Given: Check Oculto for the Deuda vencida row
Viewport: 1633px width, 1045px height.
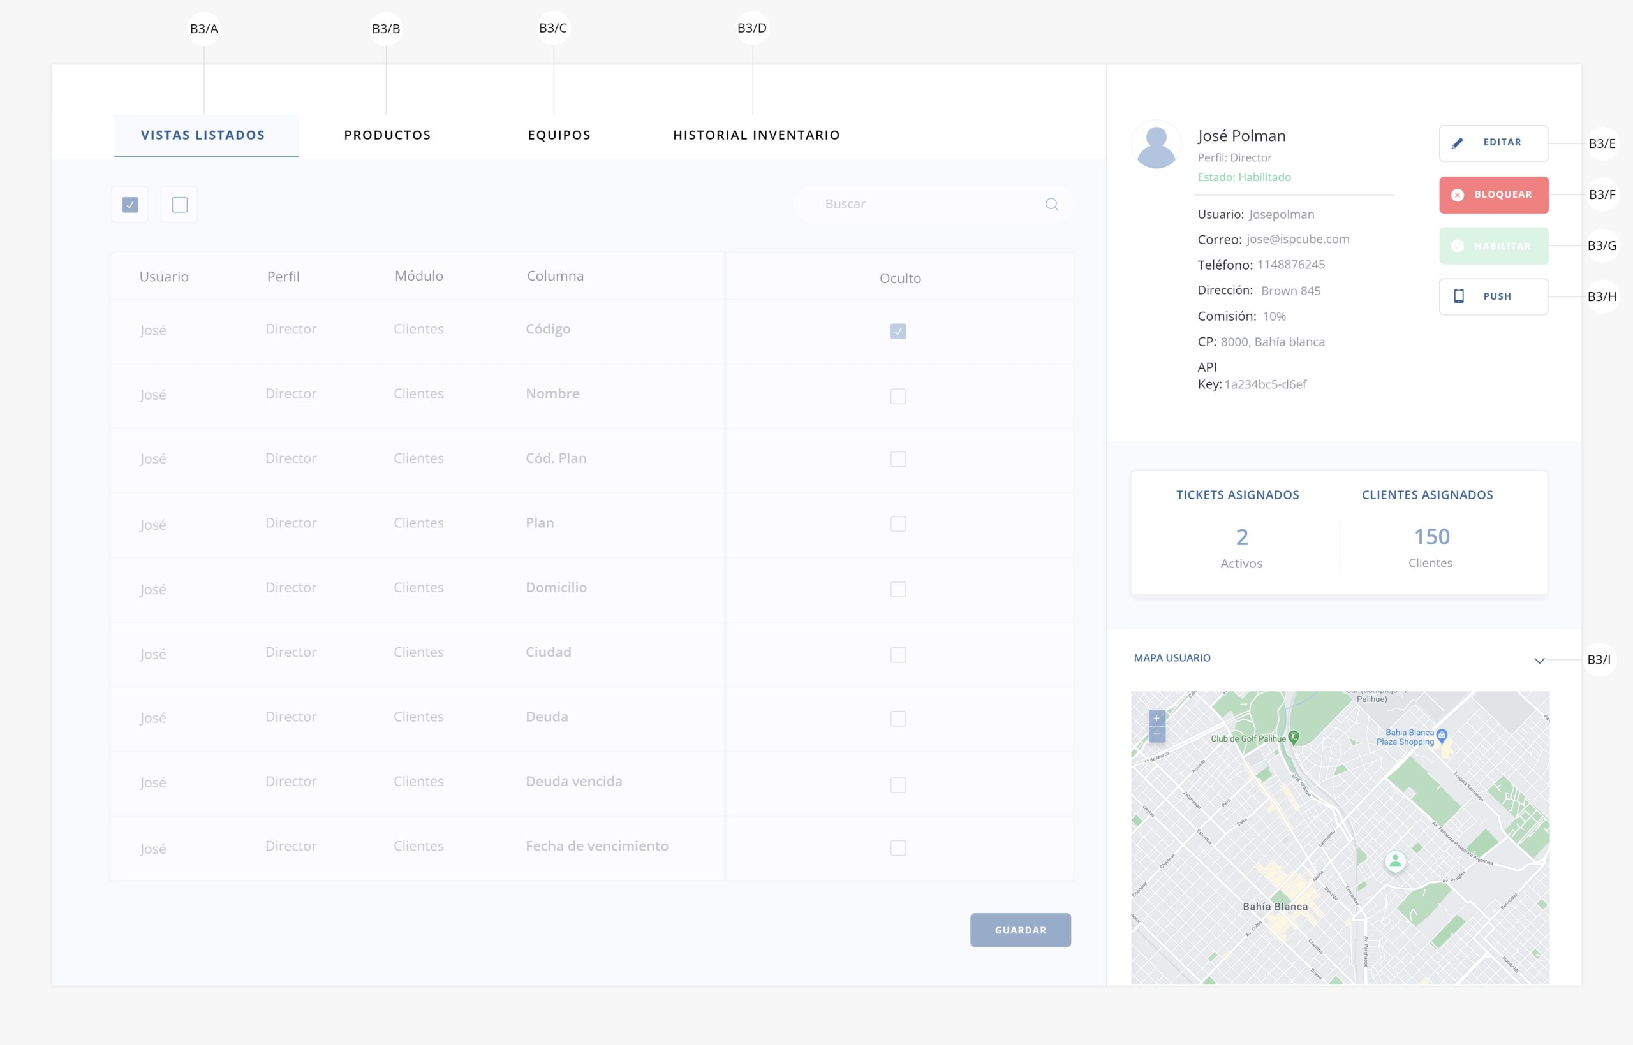Looking at the screenshot, I should coord(898,784).
